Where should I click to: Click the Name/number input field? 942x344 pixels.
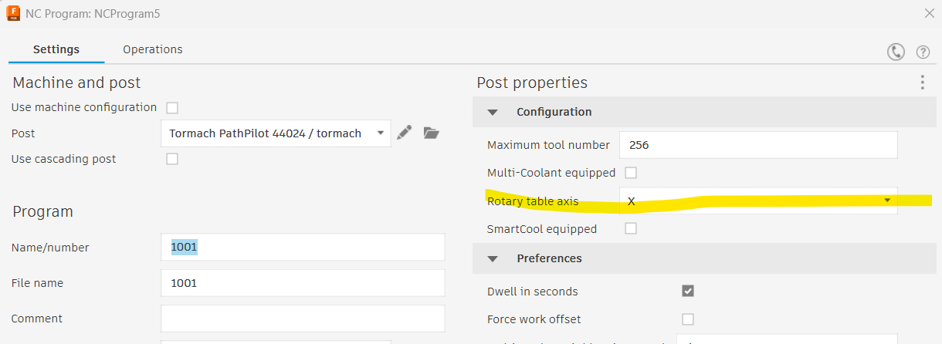pos(303,248)
